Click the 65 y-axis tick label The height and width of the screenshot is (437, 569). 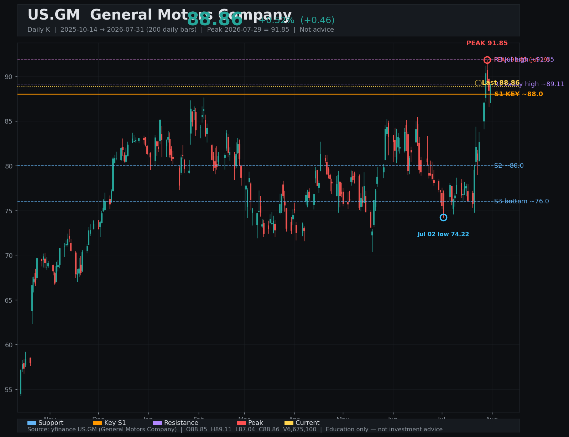point(9,300)
